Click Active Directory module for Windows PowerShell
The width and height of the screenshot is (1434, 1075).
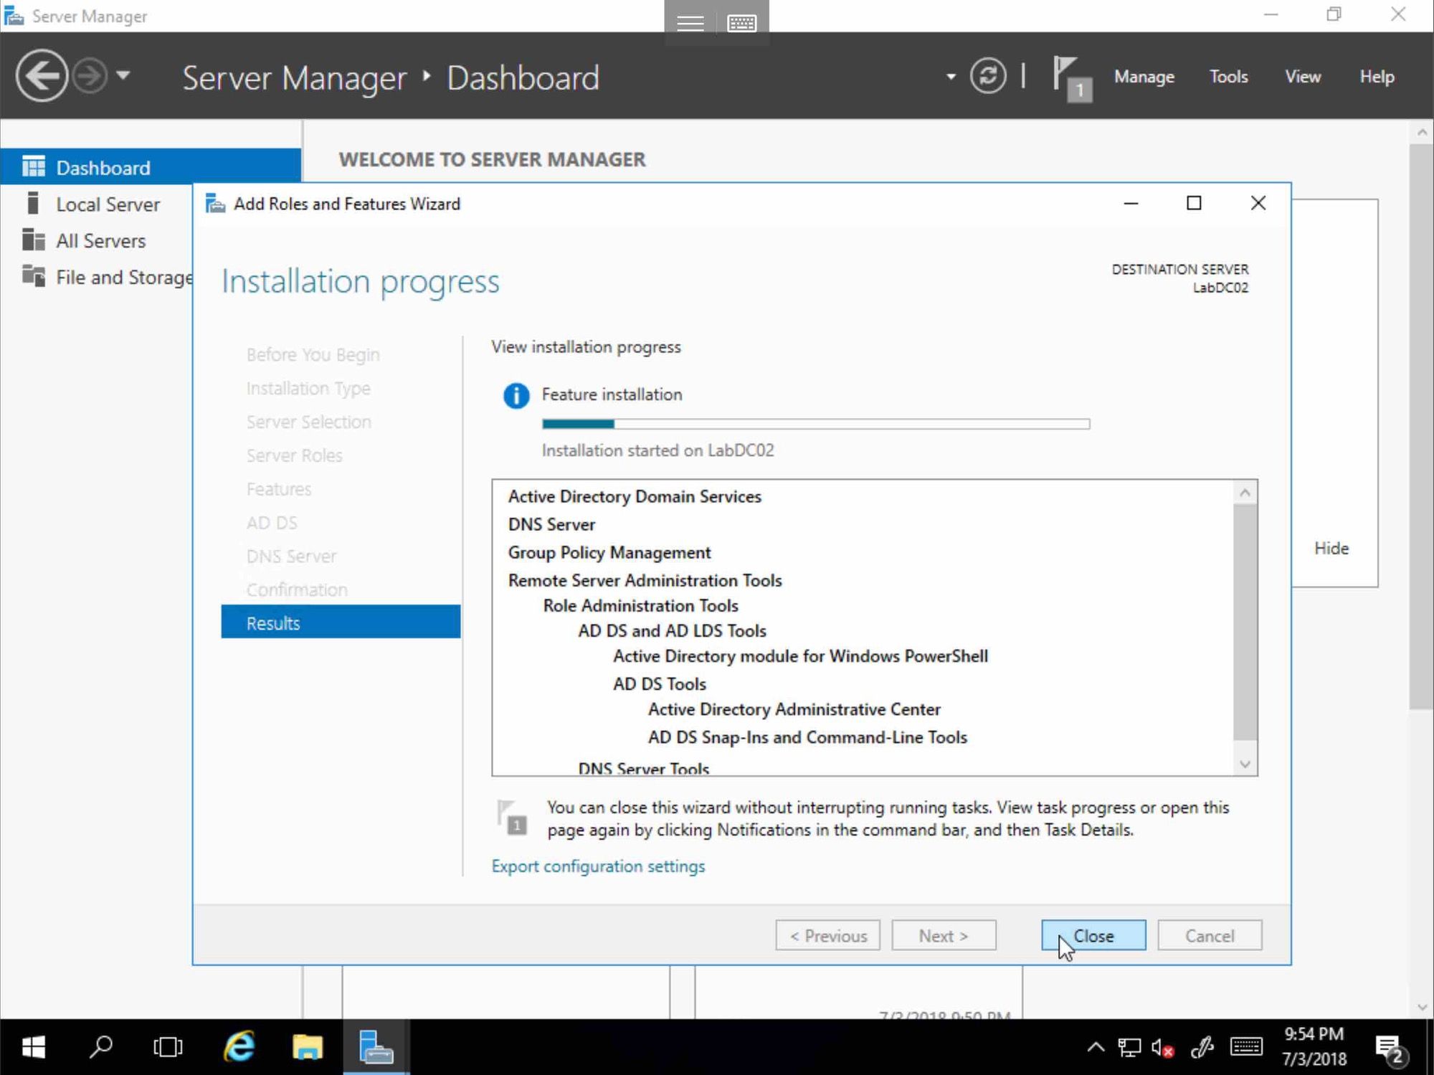pos(800,656)
